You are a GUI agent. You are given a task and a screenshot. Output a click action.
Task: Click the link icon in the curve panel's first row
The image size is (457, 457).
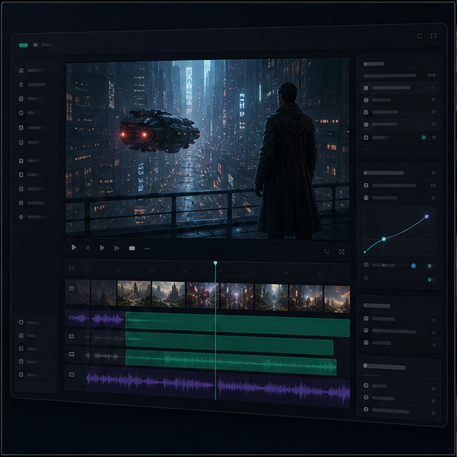[433, 186]
